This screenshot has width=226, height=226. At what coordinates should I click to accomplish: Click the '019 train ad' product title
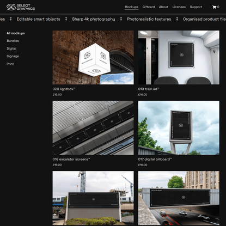pyautogui.click(x=149, y=89)
